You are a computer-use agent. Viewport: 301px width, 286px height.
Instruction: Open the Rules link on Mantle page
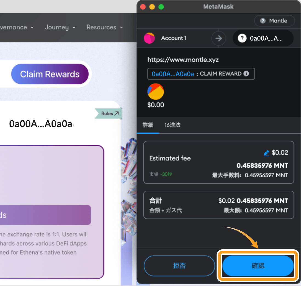[110, 114]
